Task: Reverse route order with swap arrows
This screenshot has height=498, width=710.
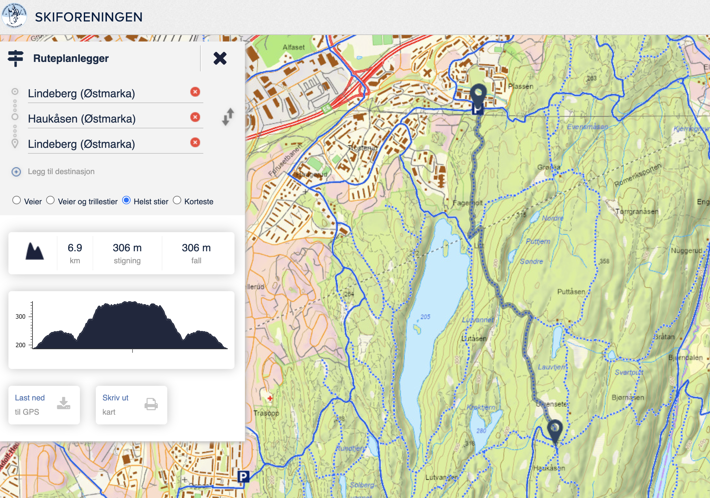Action: 228,117
